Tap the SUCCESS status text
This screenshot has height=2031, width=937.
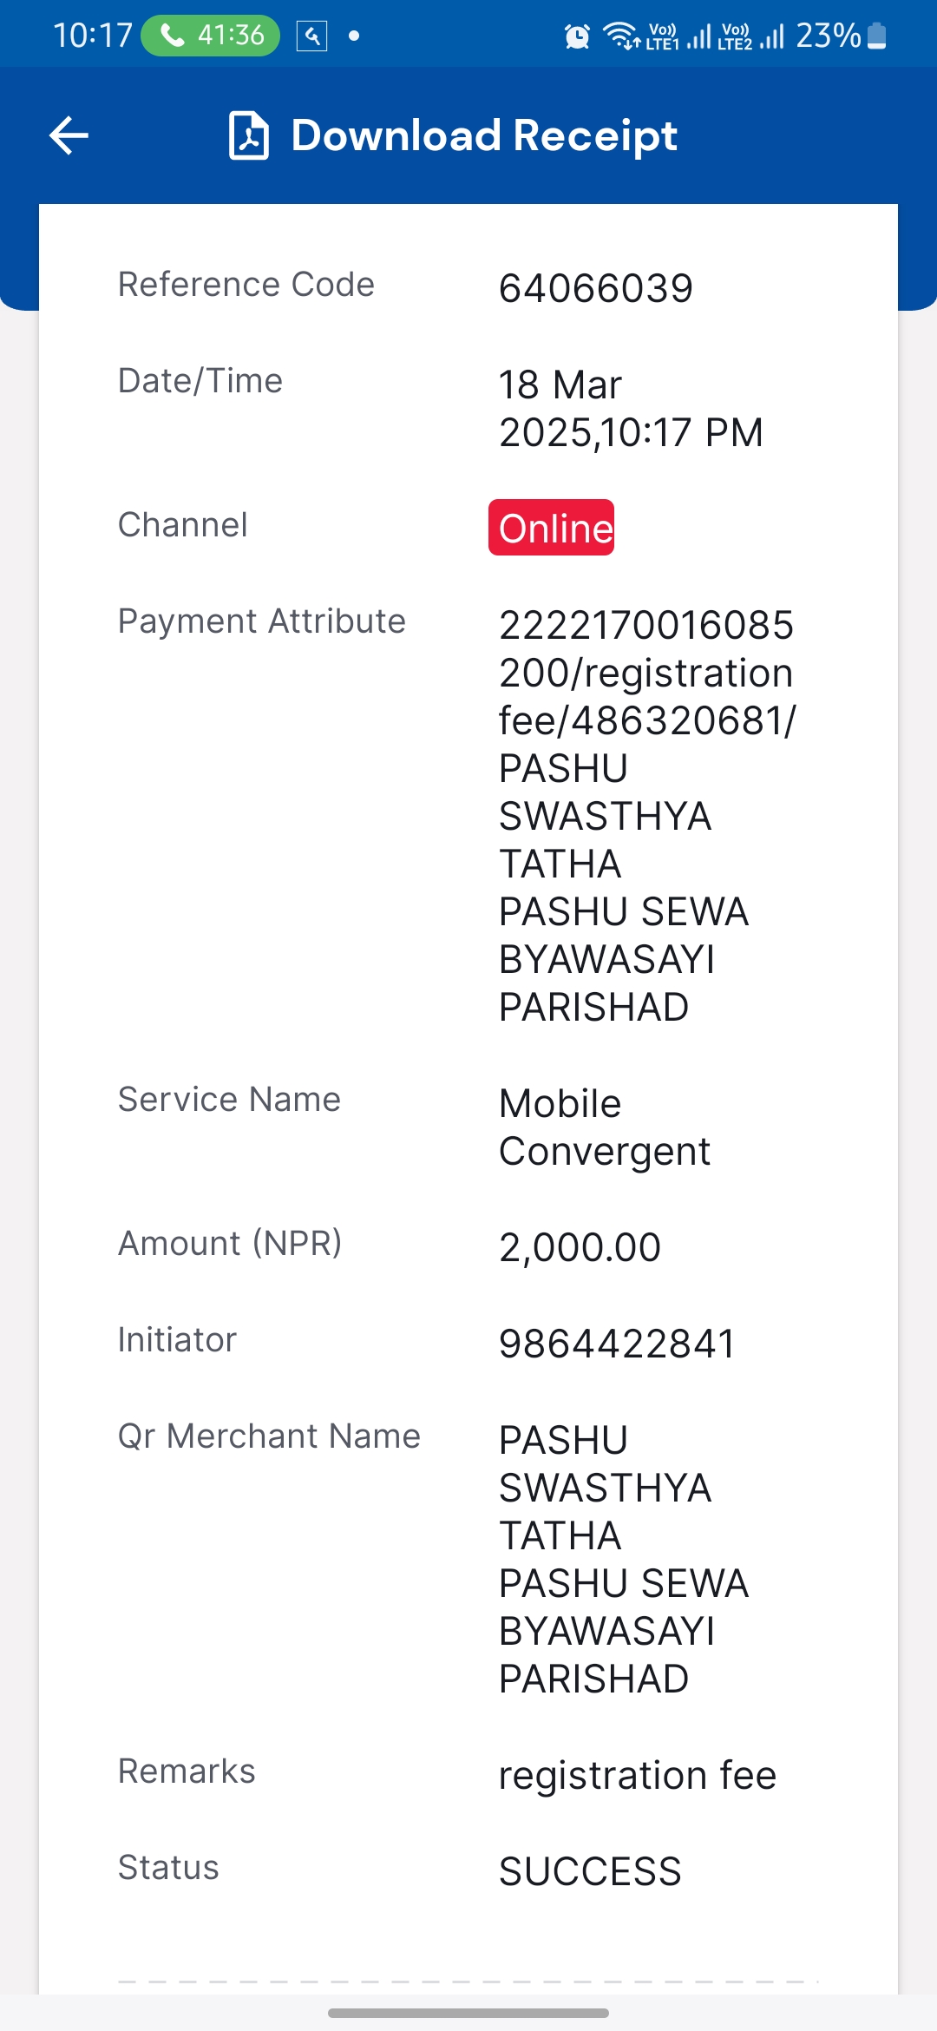point(591,1871)
